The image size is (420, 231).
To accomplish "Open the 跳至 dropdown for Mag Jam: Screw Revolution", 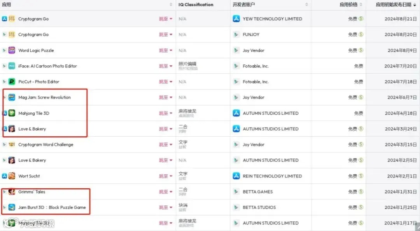I will point(166,97).
